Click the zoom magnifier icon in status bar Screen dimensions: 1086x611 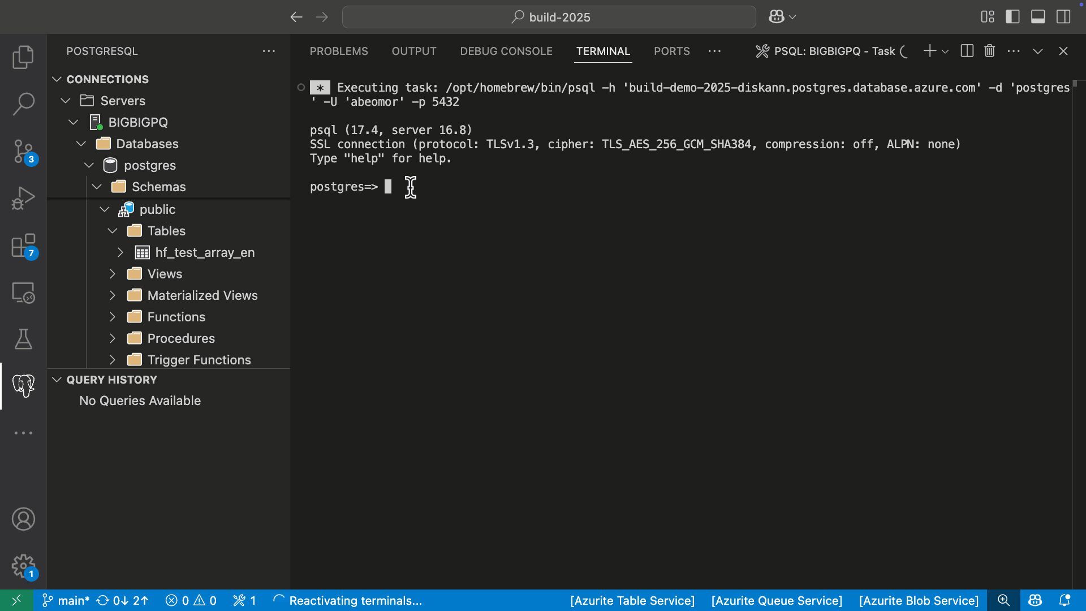1003,600
